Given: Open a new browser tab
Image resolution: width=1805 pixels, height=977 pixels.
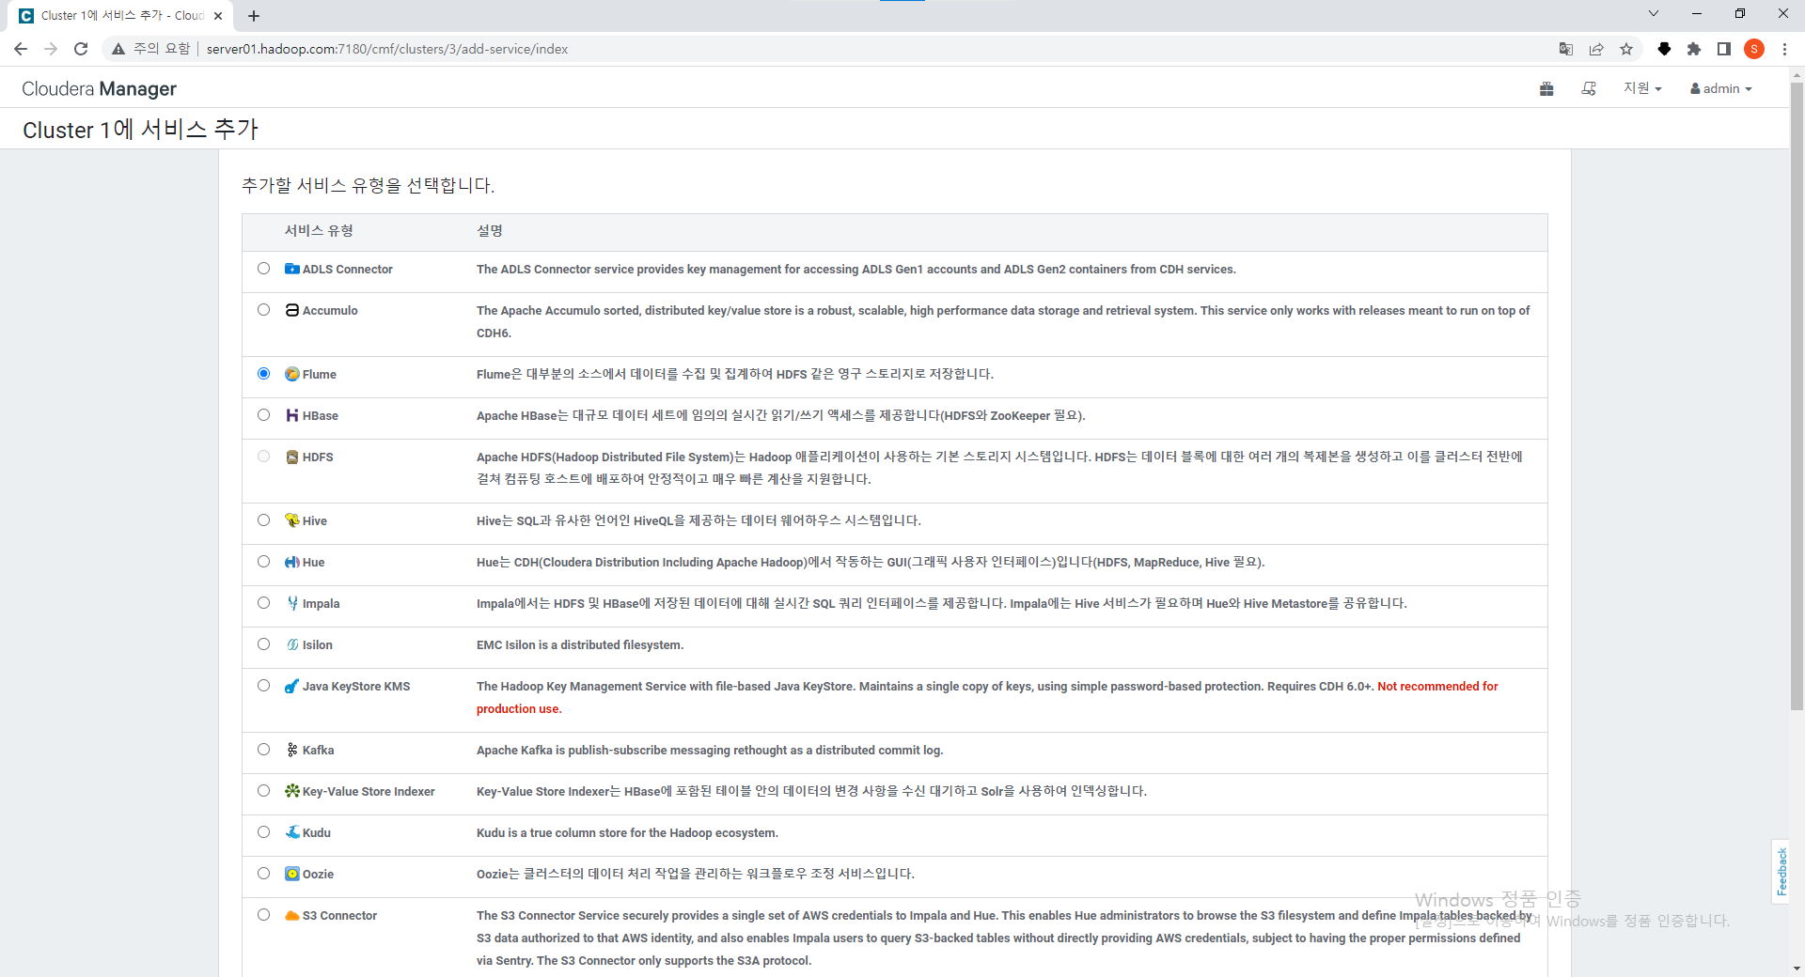Looking at the screenshot, I should pos(254,16).
